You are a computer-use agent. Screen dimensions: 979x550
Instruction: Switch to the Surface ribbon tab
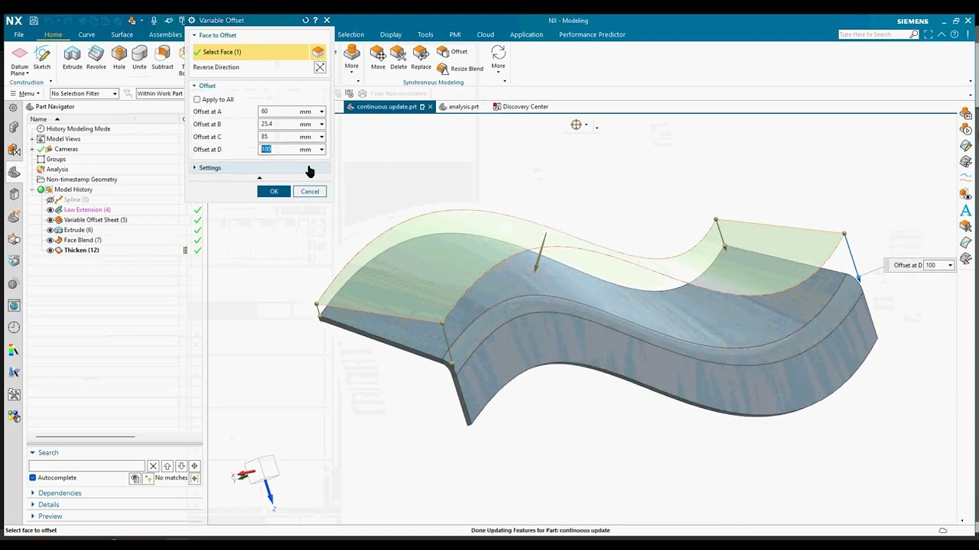click(122, 34)
